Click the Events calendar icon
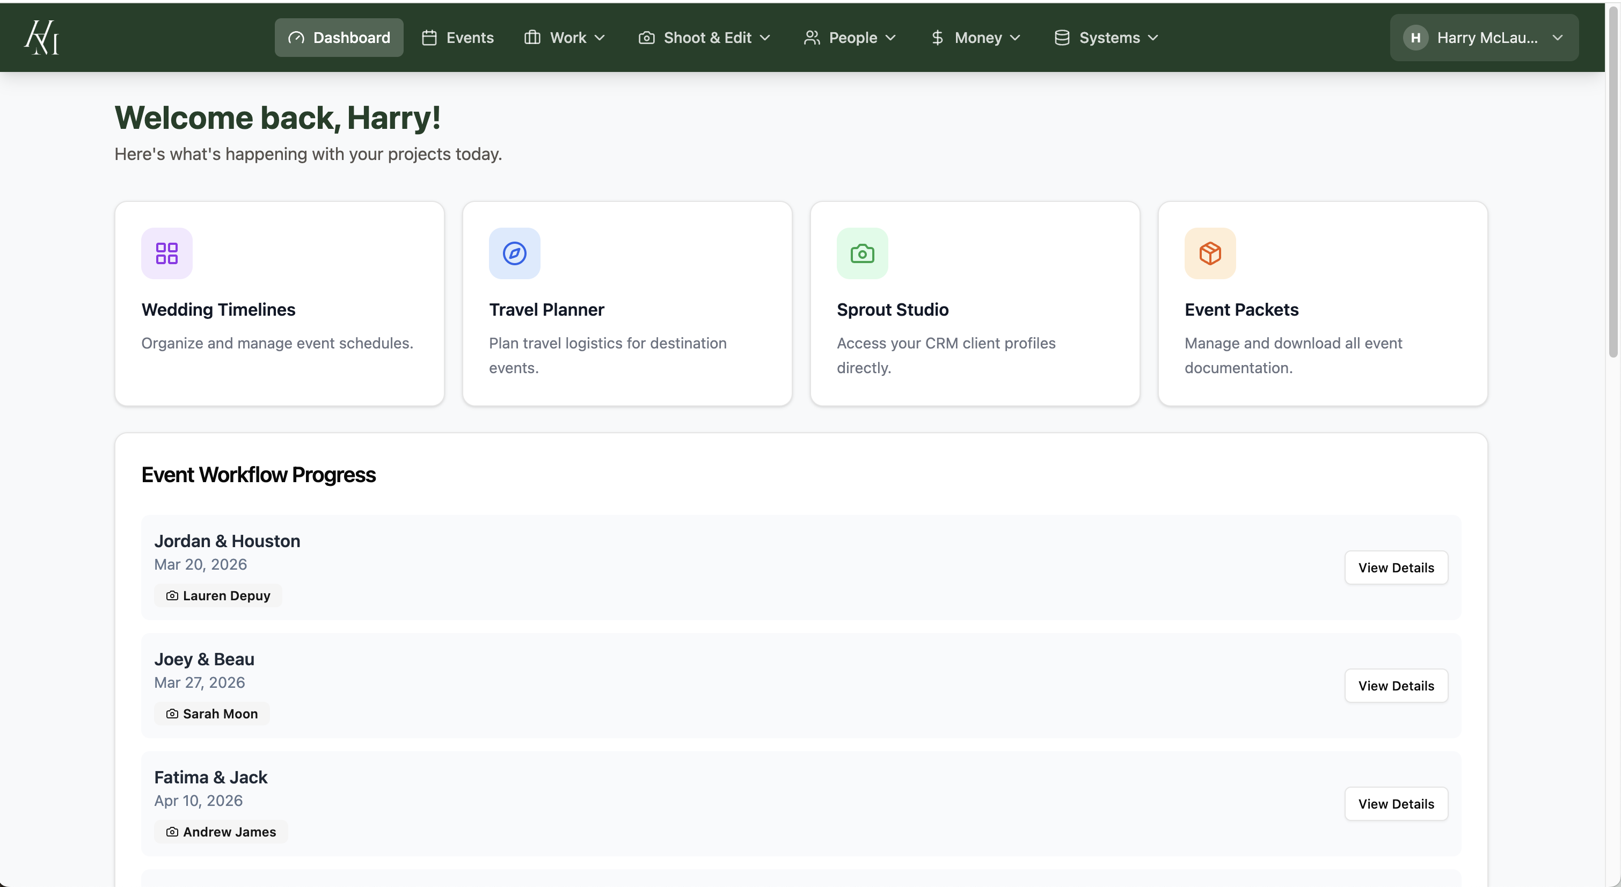 [x=429, y=38]
